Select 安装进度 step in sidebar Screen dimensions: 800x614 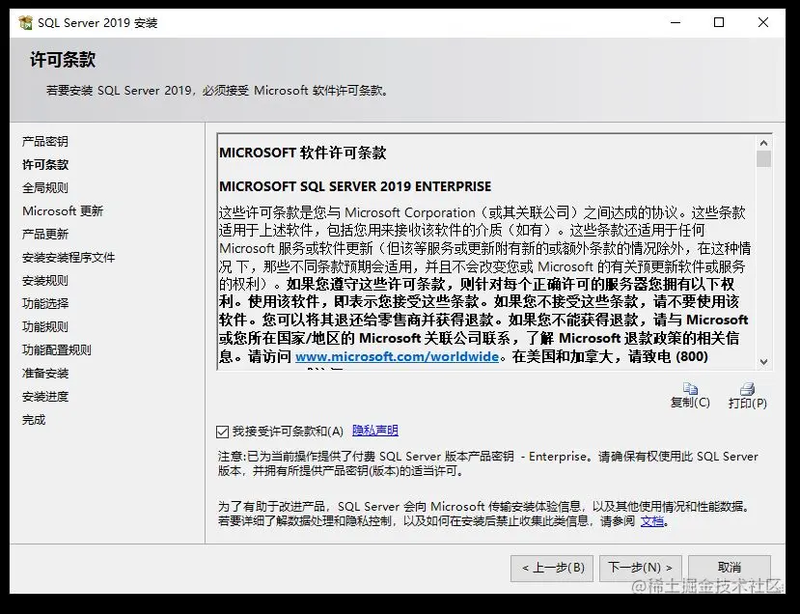[x=45, y=397]
